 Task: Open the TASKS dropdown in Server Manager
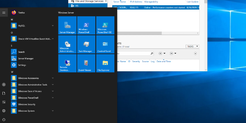click(x=192, y=46)
